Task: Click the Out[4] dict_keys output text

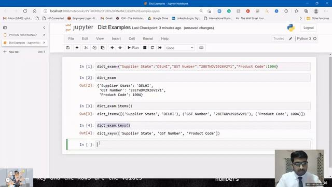Action: point(158,133)
